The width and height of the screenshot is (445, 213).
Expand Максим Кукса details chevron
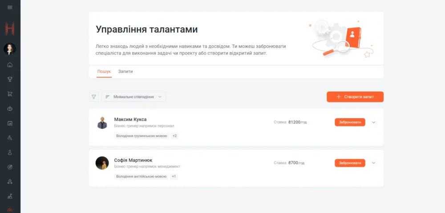[x=373, y=122]
